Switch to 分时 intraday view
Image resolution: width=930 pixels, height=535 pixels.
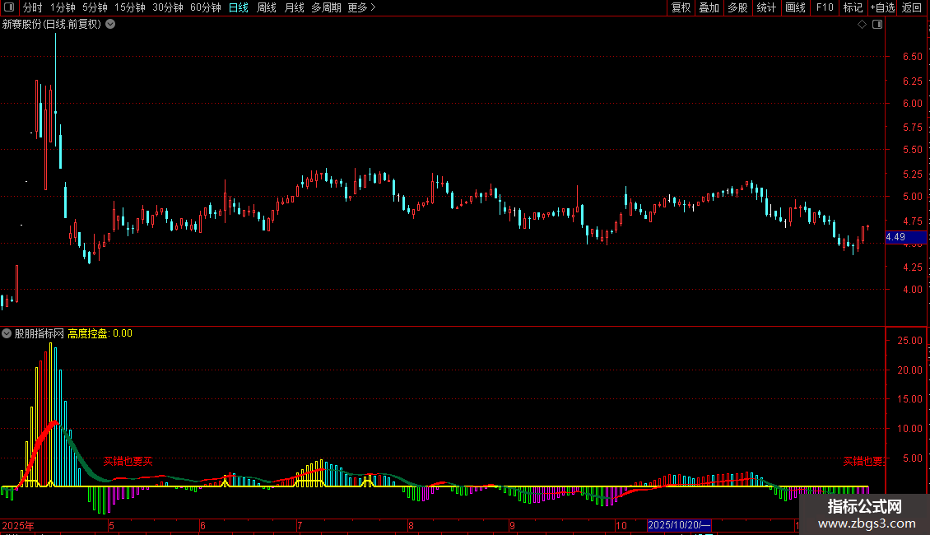[33, 7]
